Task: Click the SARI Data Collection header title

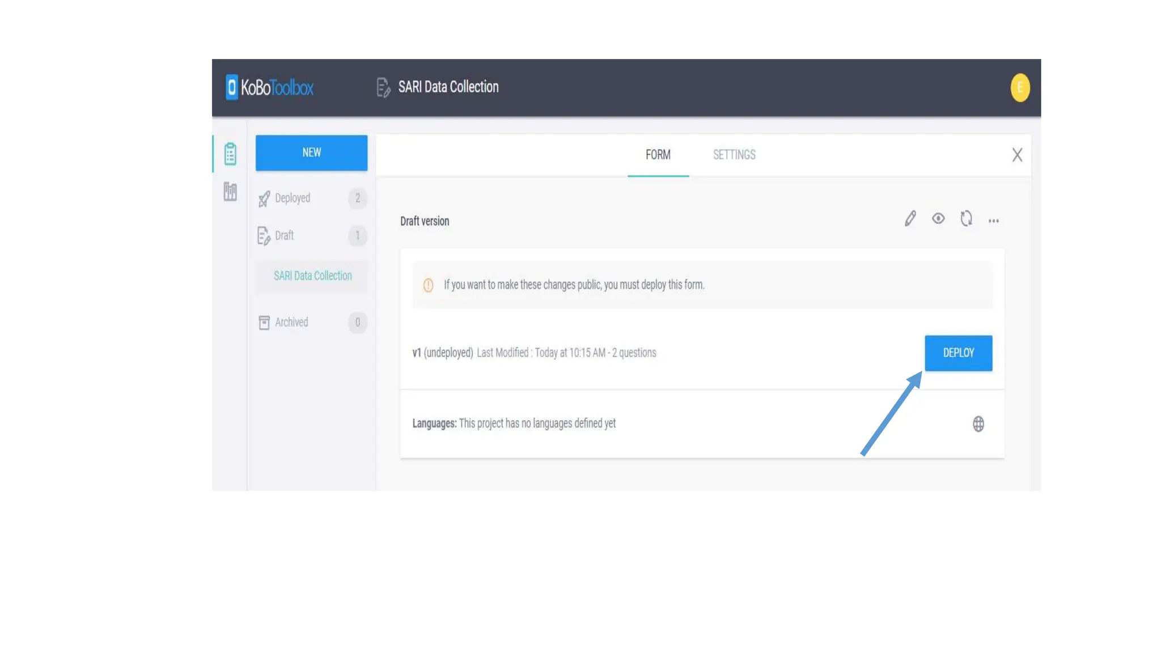Action: 448,87
